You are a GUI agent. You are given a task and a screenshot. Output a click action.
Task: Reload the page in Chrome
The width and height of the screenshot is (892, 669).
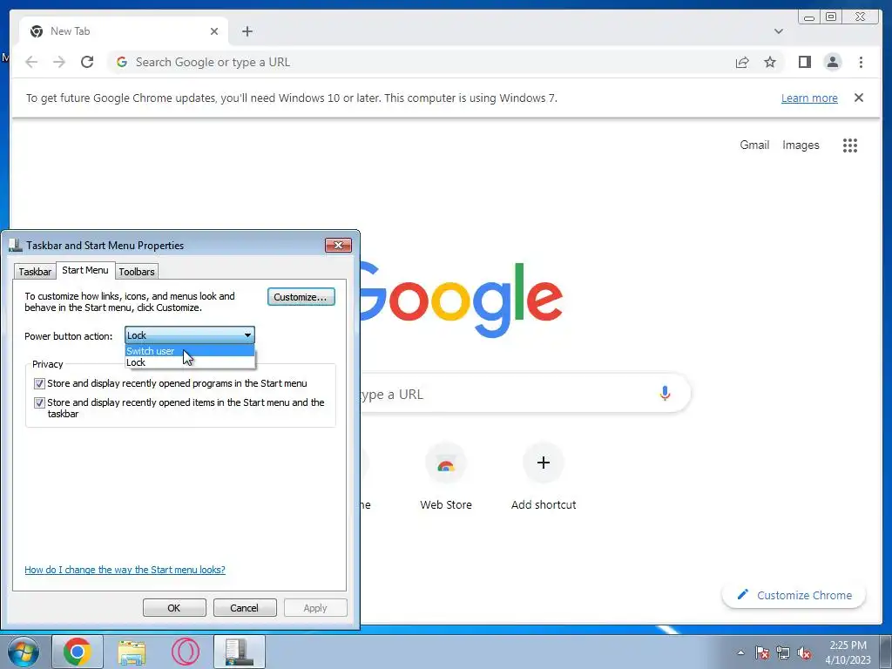(87, 62)
